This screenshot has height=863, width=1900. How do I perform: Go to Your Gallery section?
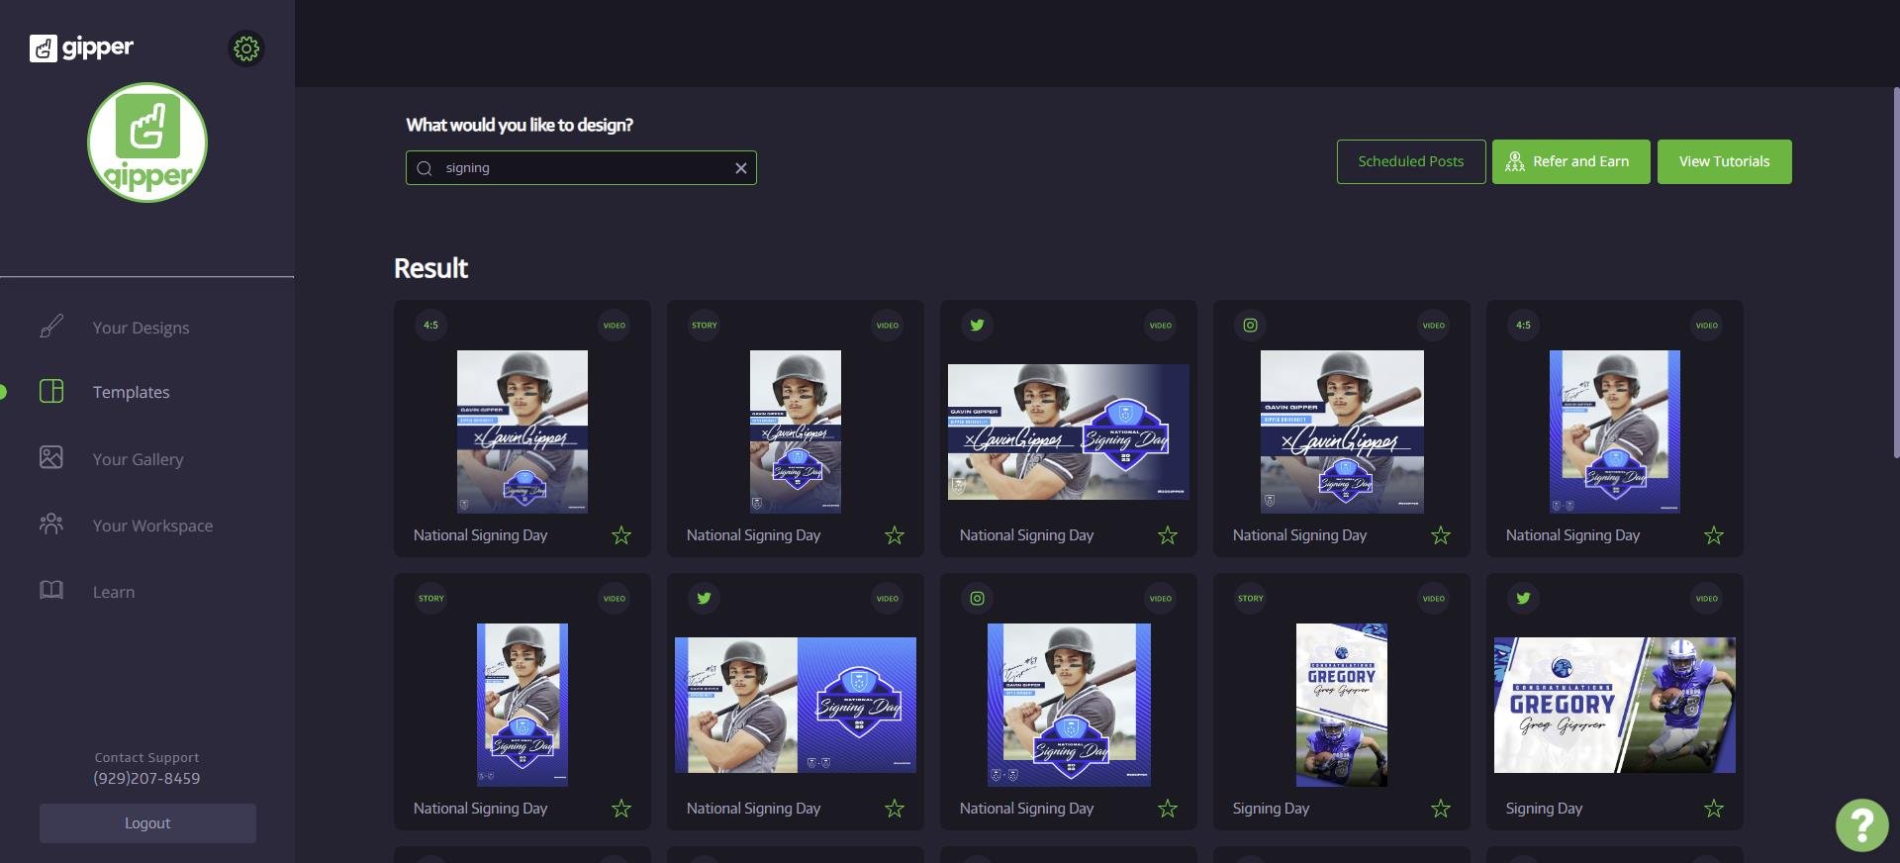(138, 459)
